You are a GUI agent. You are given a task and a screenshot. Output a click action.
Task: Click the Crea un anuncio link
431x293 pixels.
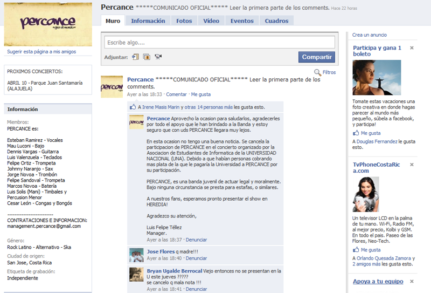click(x=370, y=35)
